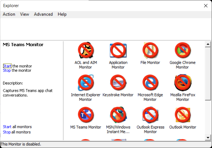The image size is (212, 148).
Task: Select the Outlook Express Monitor icon
Action: 150,115
